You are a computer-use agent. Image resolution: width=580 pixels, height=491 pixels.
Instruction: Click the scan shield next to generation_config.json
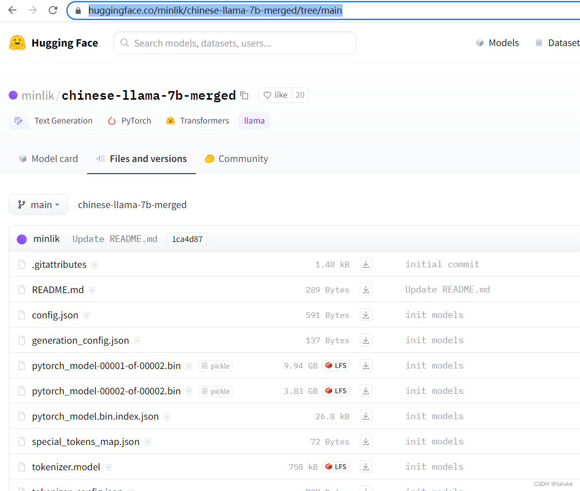coord(137,340)
